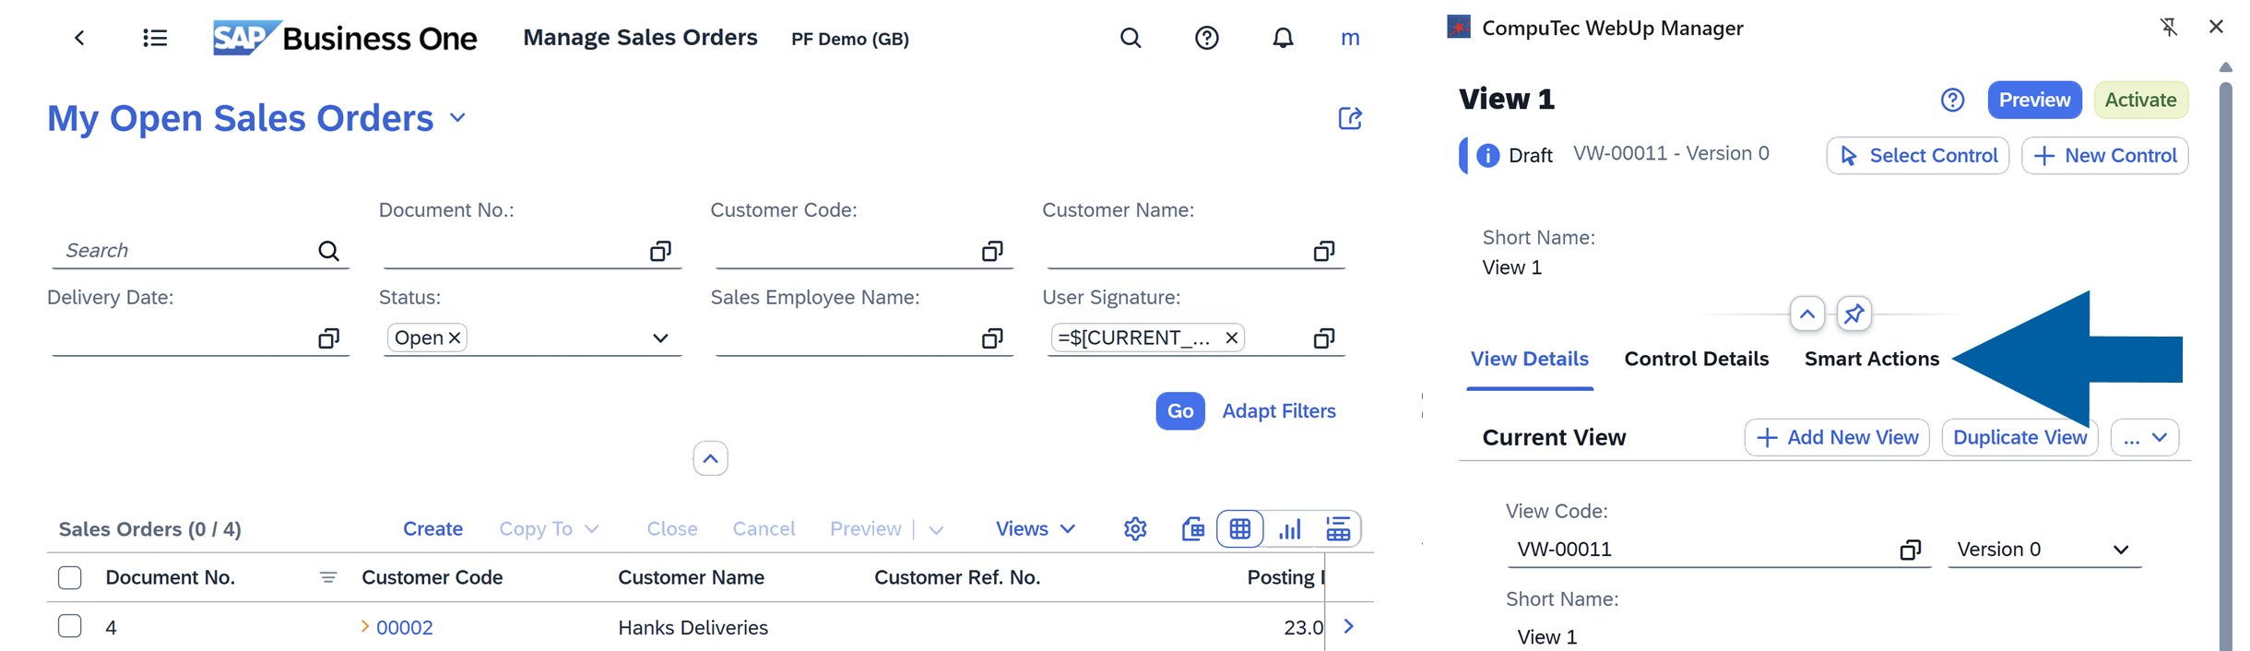Close the CompuTec WebUp Manager panel
The image size is (2250, 651).
pyautogui.click(x=2216, y=27)
